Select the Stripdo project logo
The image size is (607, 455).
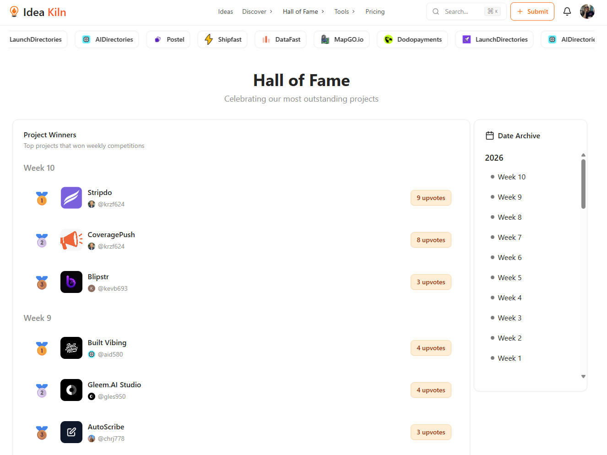click(x=71, y=198)
